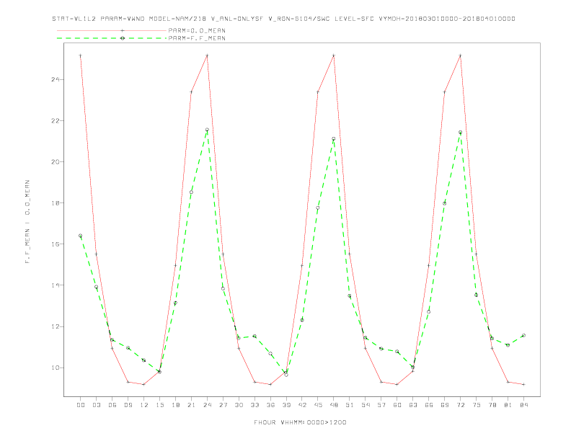The width and height of the screenshot is (571, 441).
Task: Click x-axis tick label 81
Action: coord(508,405)
